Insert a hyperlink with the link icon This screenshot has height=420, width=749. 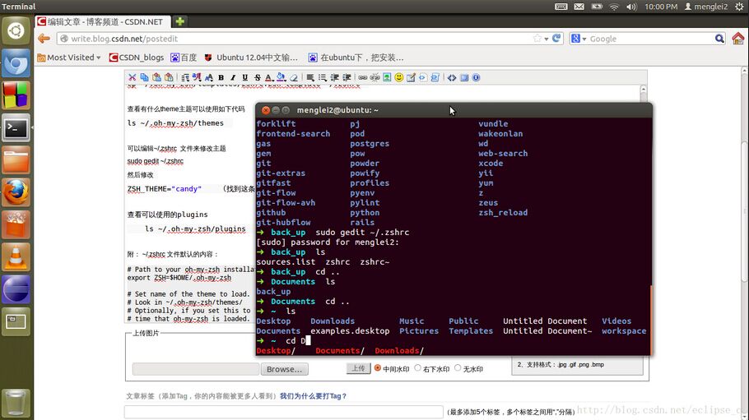tap(363, 77)
